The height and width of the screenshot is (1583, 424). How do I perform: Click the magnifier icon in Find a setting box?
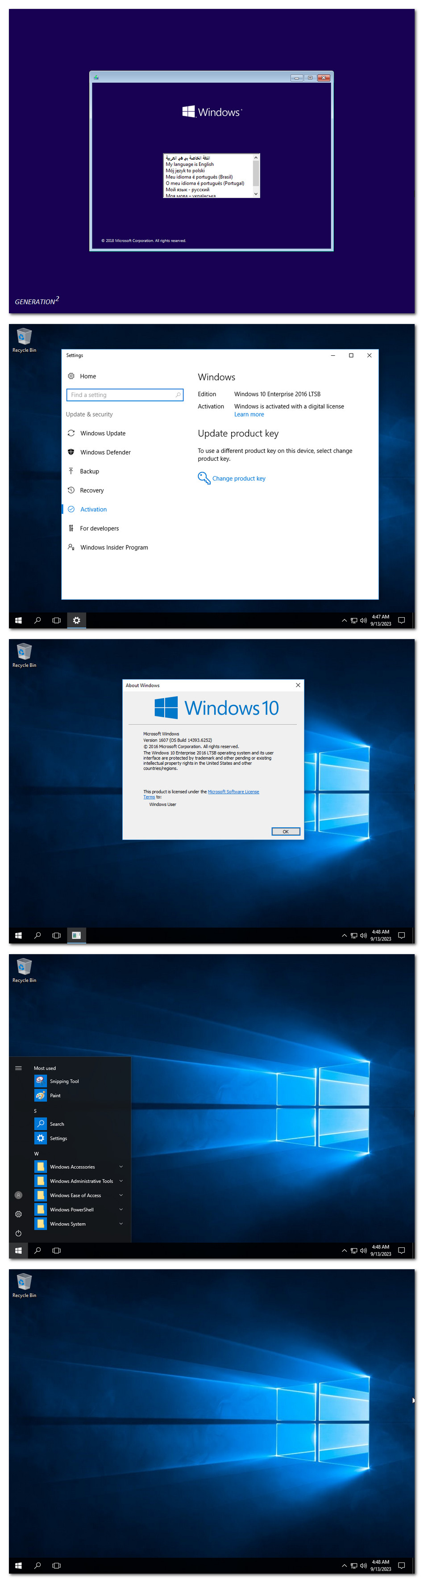pos(178,395)
